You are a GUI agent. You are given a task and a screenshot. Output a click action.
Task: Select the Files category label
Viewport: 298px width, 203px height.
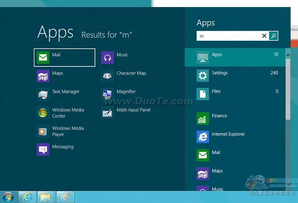pyautogui.click(x=216, y=91)
